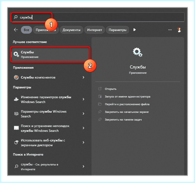
Task: Expand chevron for Поиск и устранение неполадок
Action: (x=84, y=128)
